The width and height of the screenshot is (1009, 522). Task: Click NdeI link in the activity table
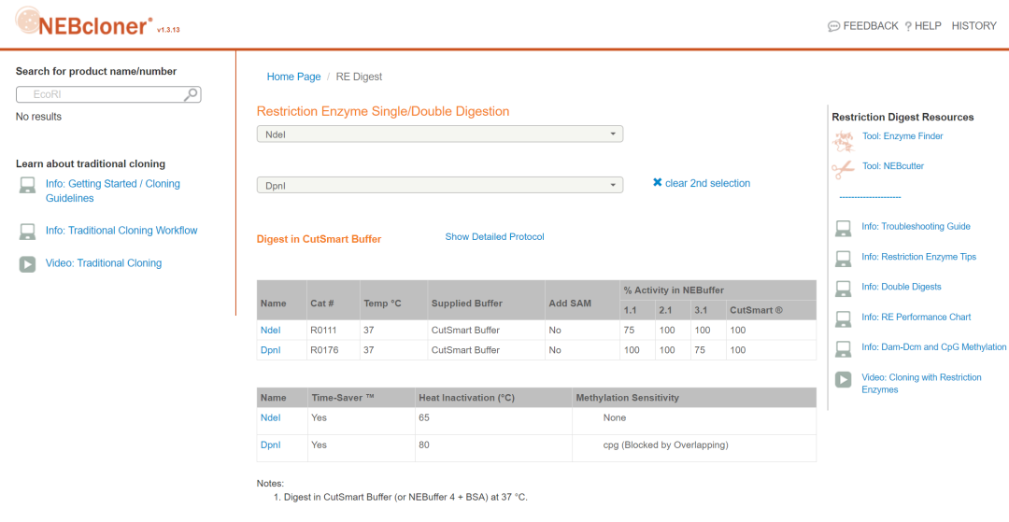(270, 331)
